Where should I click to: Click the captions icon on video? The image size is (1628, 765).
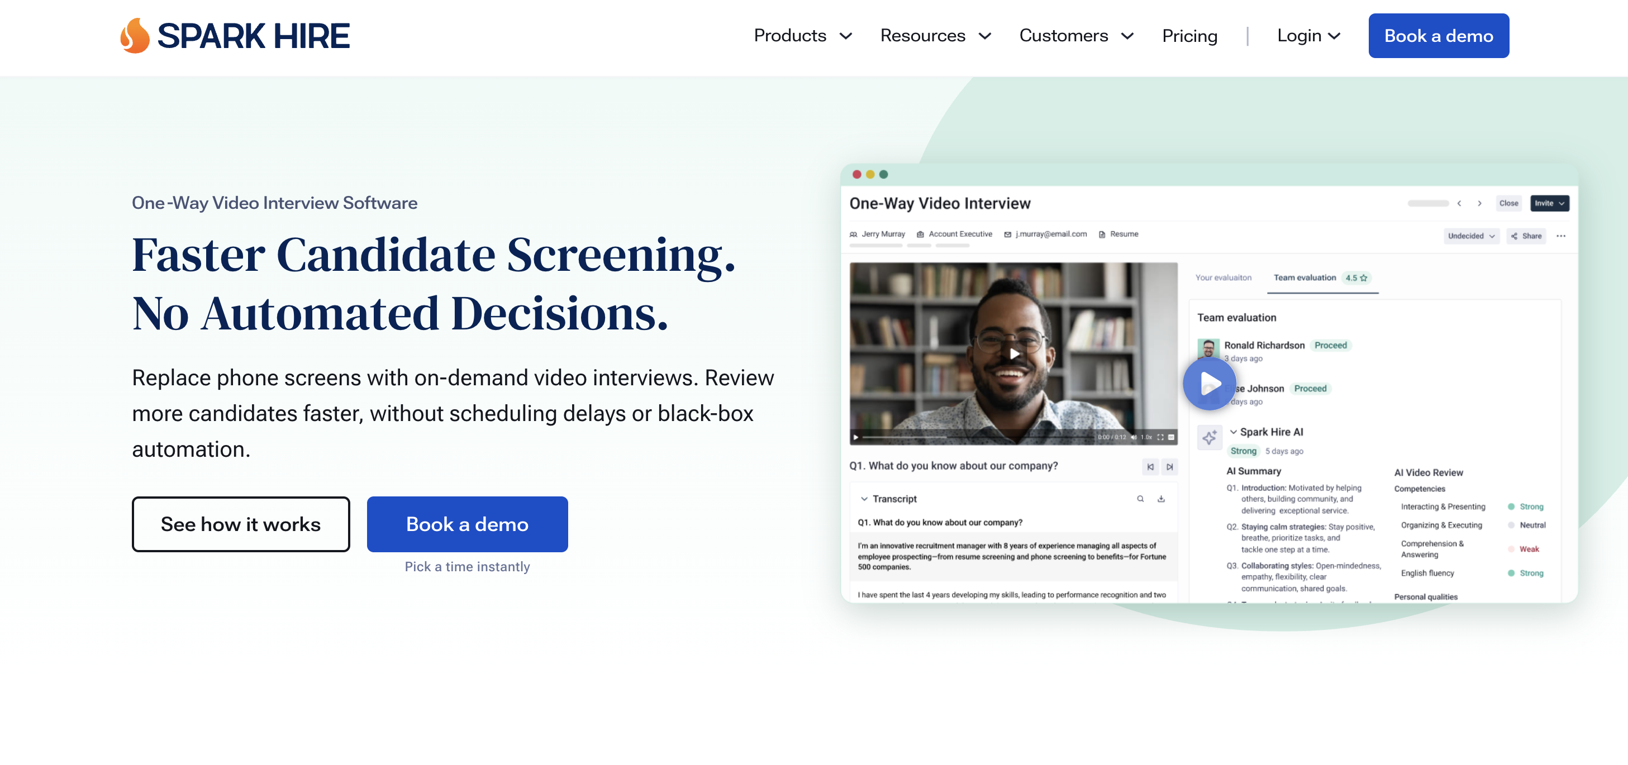point(1171,437)
